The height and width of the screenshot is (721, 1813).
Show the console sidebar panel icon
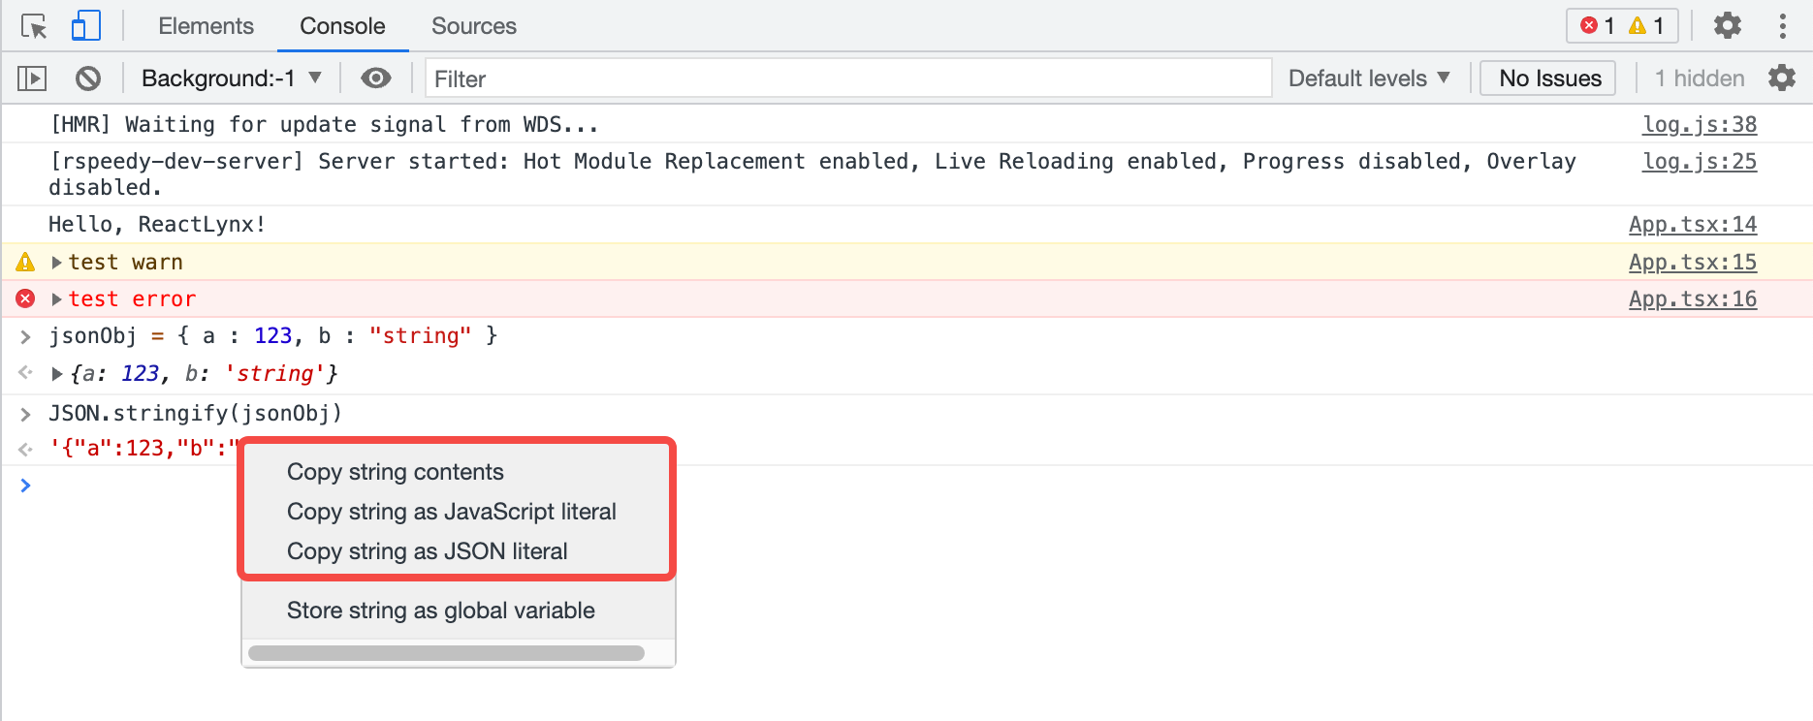tap(32, 78)
